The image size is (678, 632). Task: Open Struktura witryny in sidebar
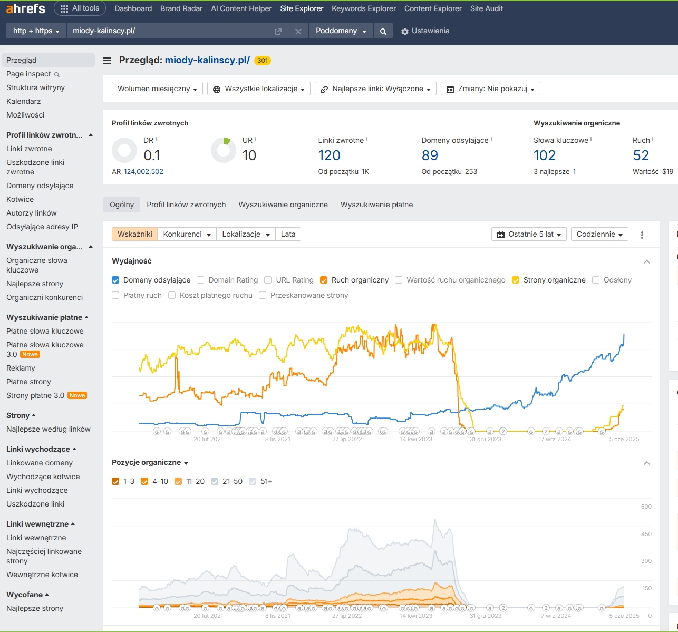[x=36, y=87]
